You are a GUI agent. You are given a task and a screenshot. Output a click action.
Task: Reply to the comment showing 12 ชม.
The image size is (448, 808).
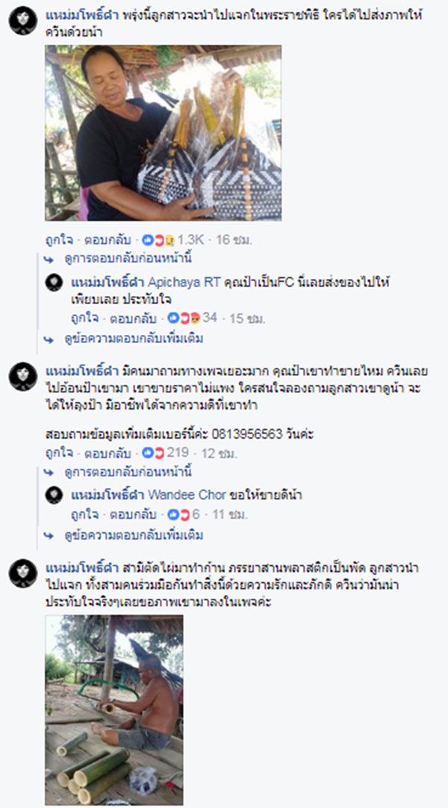pyautogui.click(x=108, y=454)
